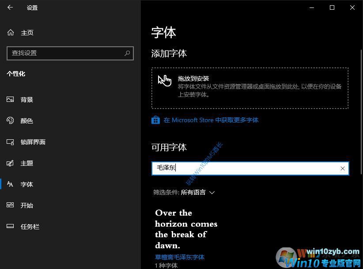The width and height of the screenshot is (363, 269).
Task: Select the 颜色 palette icon
Action: (10, 120)
